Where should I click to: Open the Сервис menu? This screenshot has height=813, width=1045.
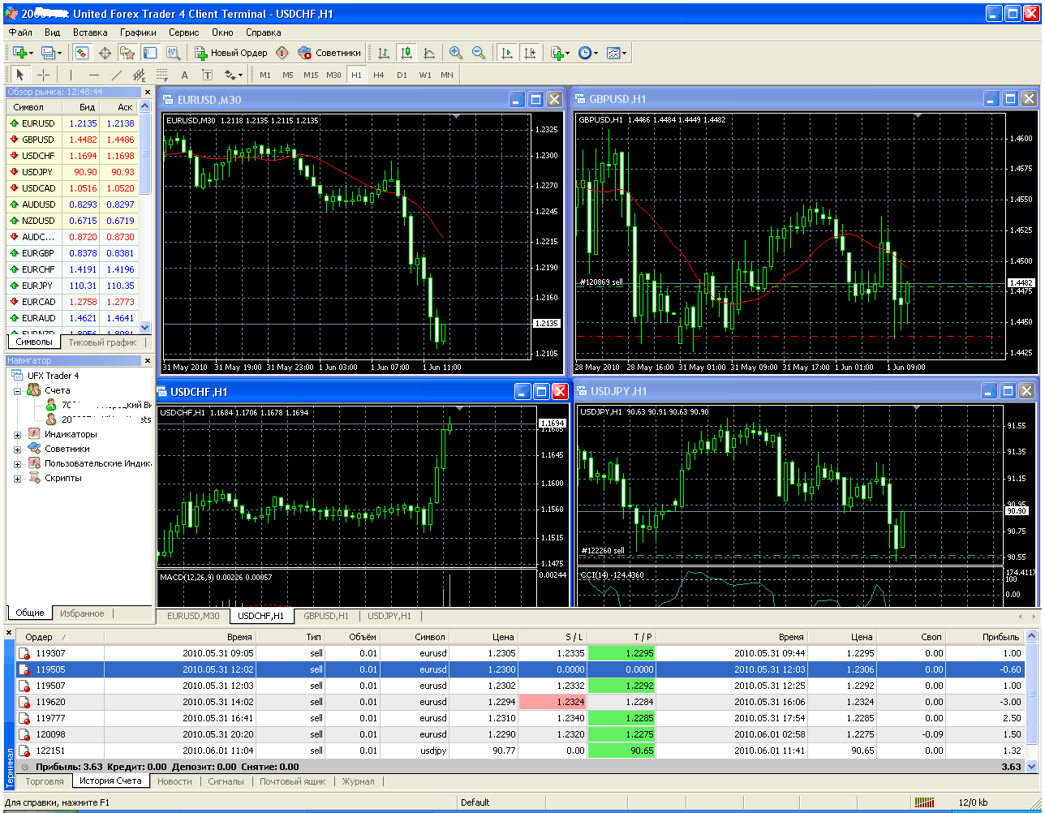(x=184, y=32)
